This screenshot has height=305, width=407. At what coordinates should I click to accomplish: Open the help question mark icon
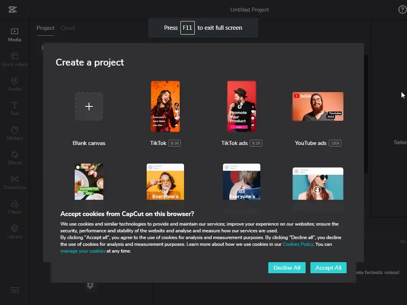(402, 10)
